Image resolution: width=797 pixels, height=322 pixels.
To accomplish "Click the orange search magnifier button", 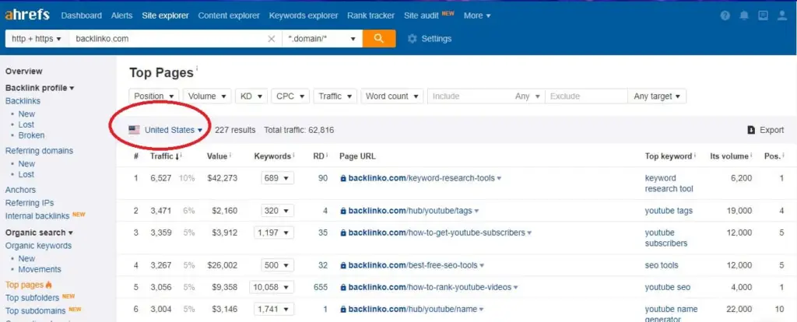I will point(379,38).
